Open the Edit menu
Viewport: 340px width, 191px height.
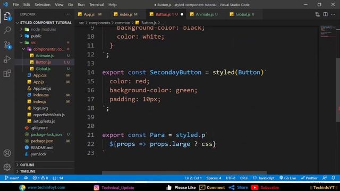tap(27, 5)
